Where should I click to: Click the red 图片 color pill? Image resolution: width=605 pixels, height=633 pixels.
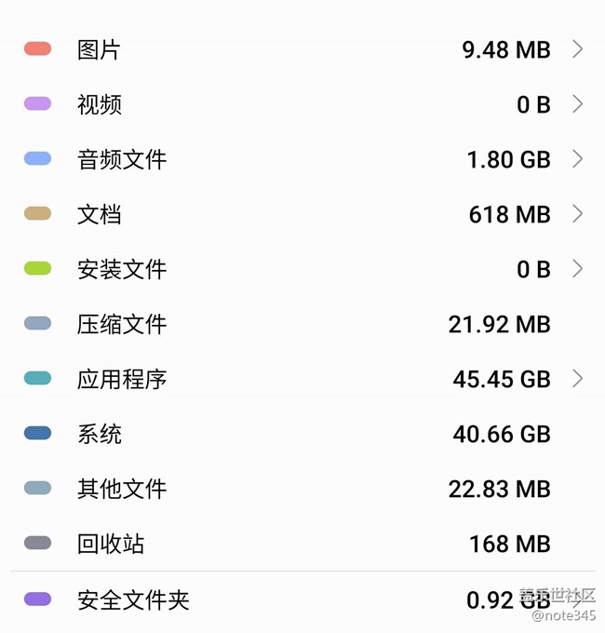click(x=37, y=49)
